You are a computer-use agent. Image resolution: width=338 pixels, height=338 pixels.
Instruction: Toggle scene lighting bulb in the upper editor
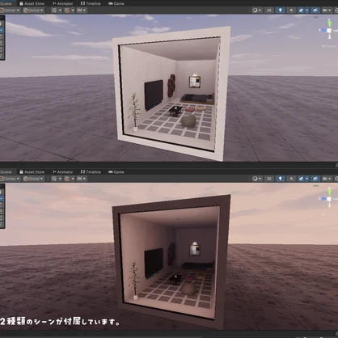281,11
